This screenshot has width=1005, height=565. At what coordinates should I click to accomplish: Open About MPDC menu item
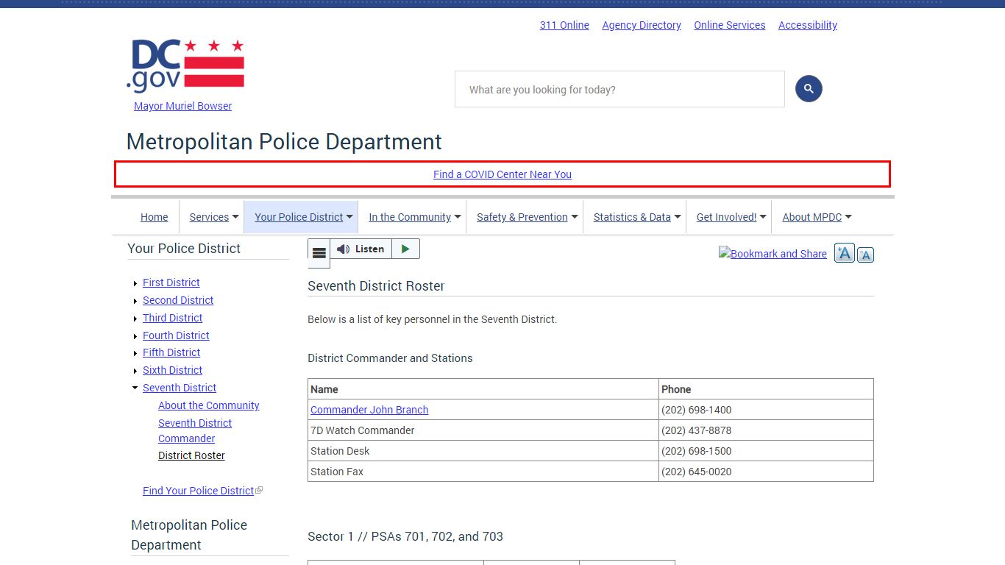[812, 217]
